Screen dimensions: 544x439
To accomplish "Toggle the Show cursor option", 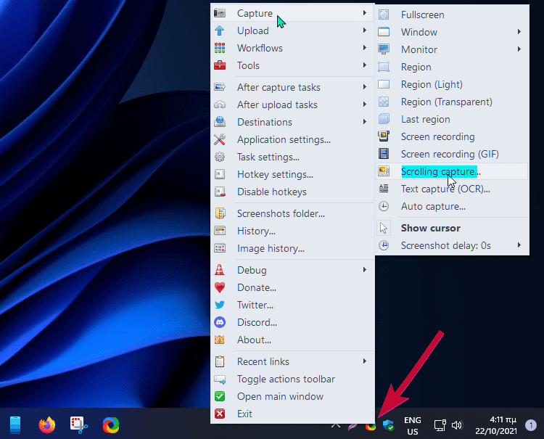I will click(452, 228).
